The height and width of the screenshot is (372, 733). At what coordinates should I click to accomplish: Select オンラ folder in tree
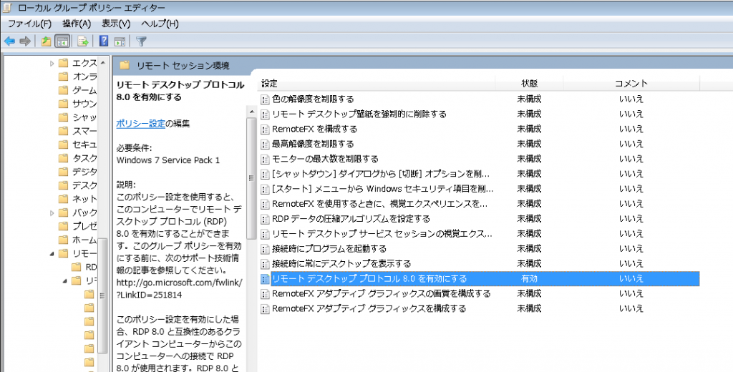pyautogui.click(x=84, y=77)
